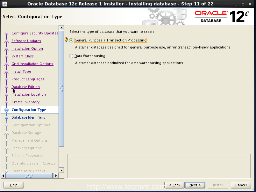Viewport: 256px width, 192px height.
Task: Click the data warehousing description text
Action: 130,63
